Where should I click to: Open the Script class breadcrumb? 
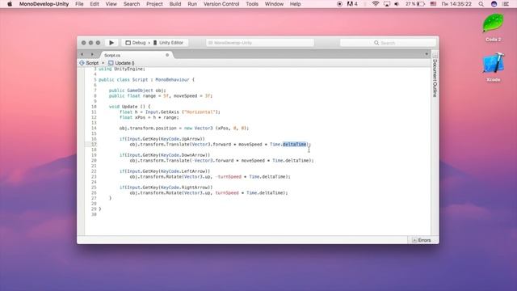92,63
